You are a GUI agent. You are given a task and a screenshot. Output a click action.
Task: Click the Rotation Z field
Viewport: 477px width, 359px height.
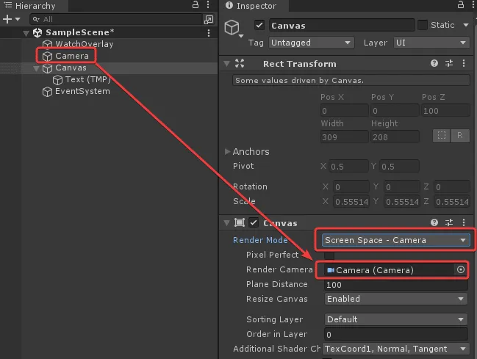[x=452, y=187]
